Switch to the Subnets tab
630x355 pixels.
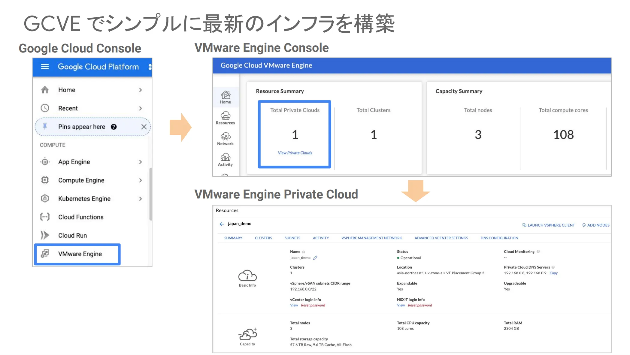pos(292,238)
